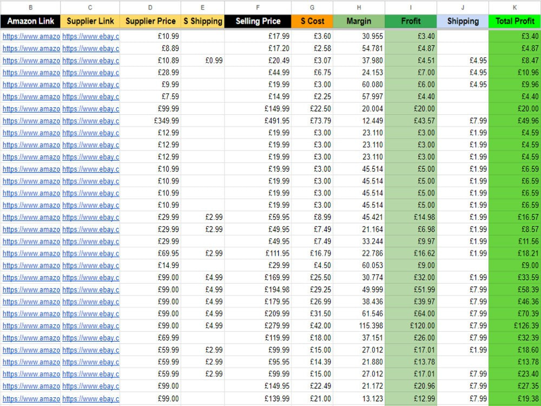
Task: Click the £49.96 total profit cell
Action: point(515,121)
